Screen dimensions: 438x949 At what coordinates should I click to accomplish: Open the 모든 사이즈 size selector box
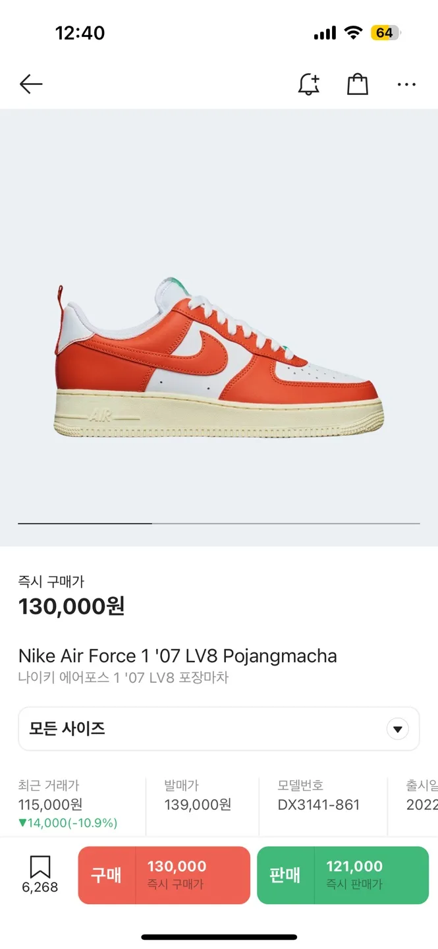pos(198,729)
